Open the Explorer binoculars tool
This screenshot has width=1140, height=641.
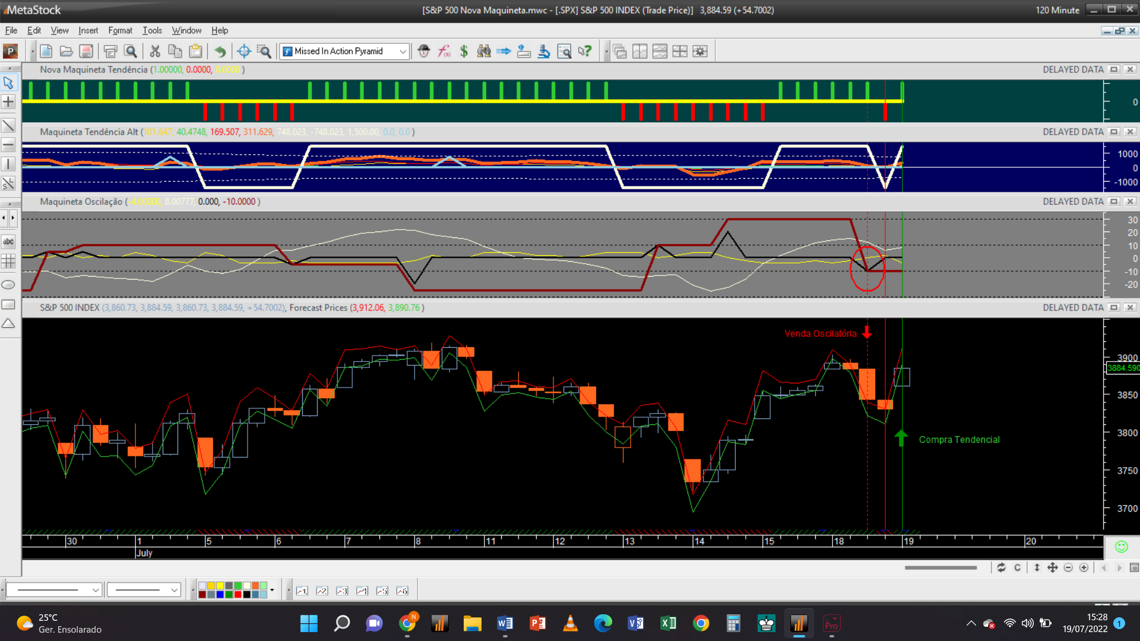(484, 52)
